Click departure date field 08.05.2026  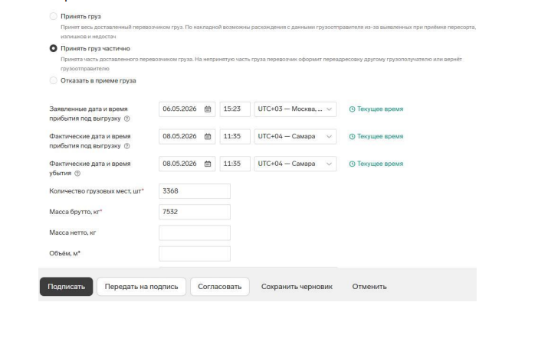187,164
